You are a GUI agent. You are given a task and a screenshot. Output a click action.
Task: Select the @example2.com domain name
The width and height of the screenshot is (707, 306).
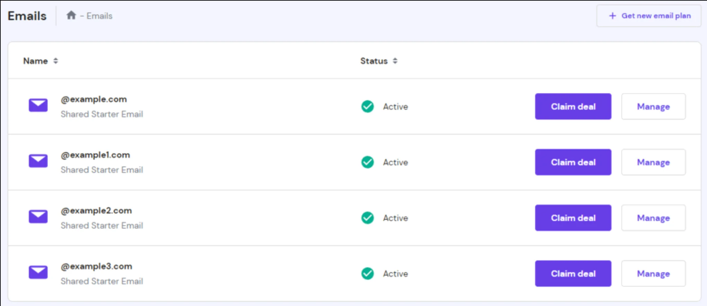pyautogui.click(x=96, y=211)
